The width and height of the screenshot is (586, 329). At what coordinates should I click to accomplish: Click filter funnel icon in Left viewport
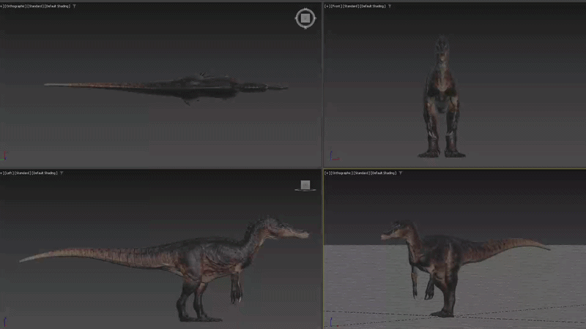62,173
